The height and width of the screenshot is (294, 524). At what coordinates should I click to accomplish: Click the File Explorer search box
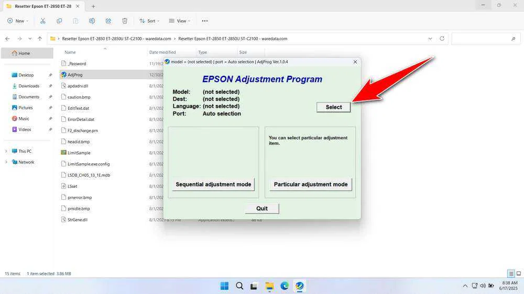pyautogui.click(x=485, y=39)
